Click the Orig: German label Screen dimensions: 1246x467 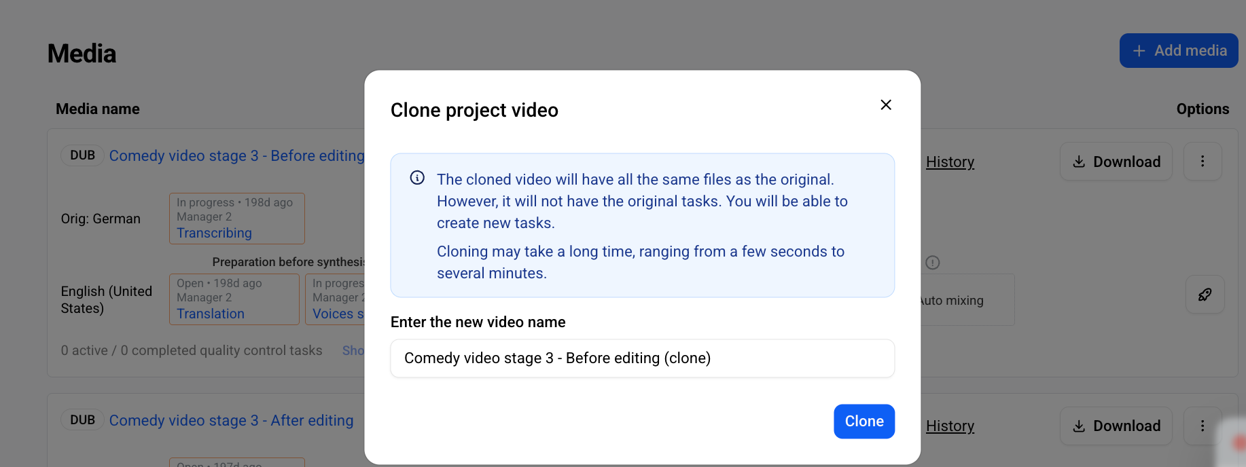(101, 219)
